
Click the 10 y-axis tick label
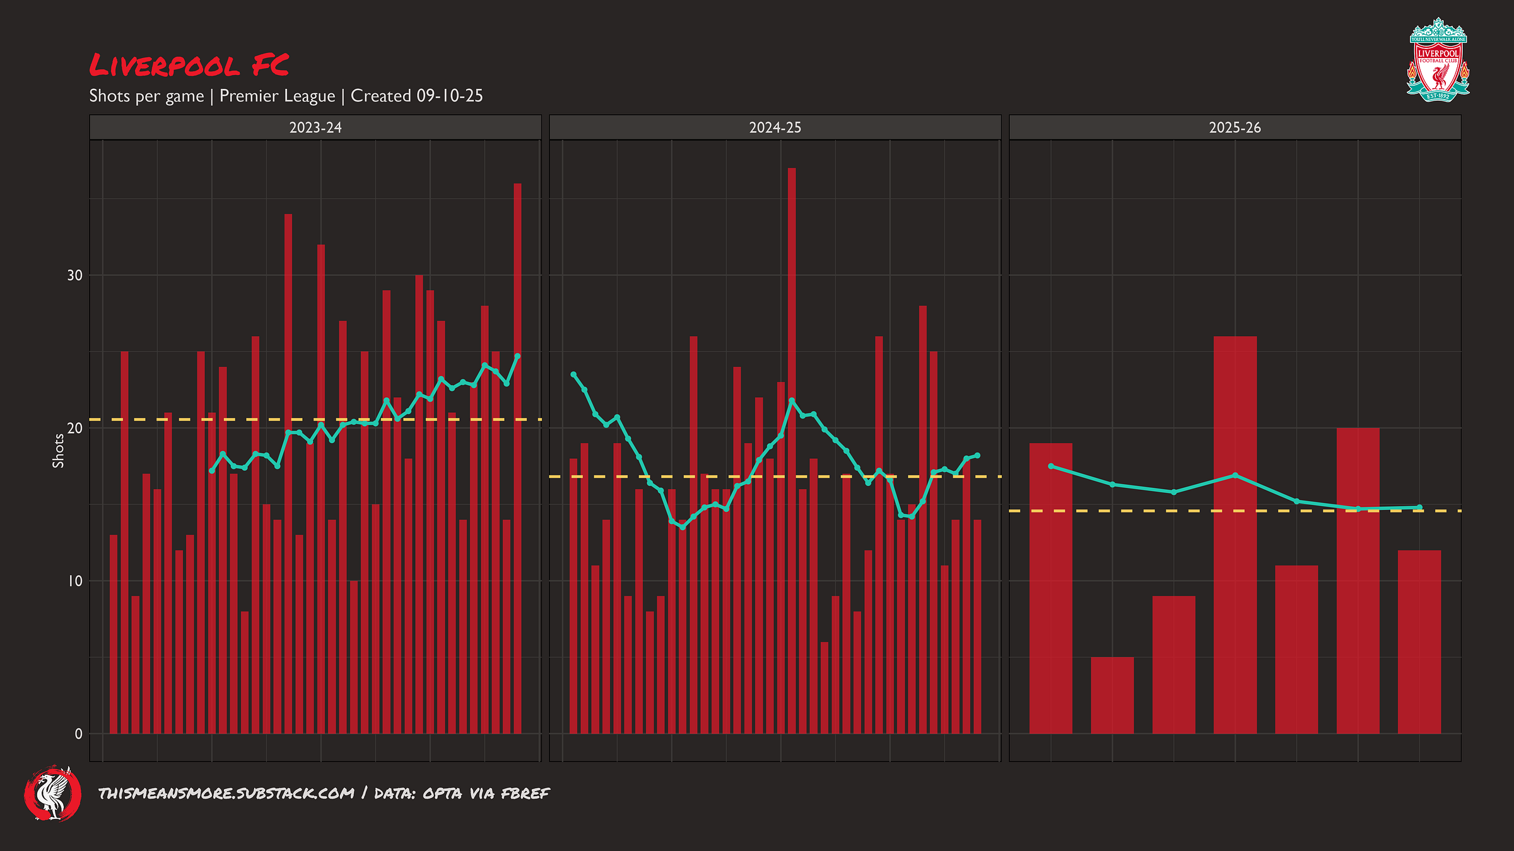click(74, 581)
